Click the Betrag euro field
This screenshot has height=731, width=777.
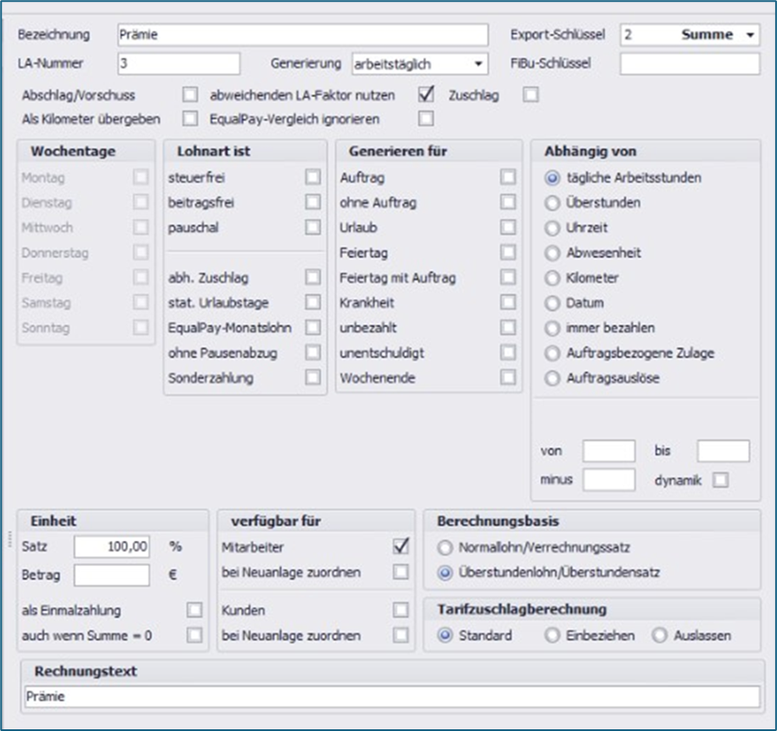[x=112, y=575]
